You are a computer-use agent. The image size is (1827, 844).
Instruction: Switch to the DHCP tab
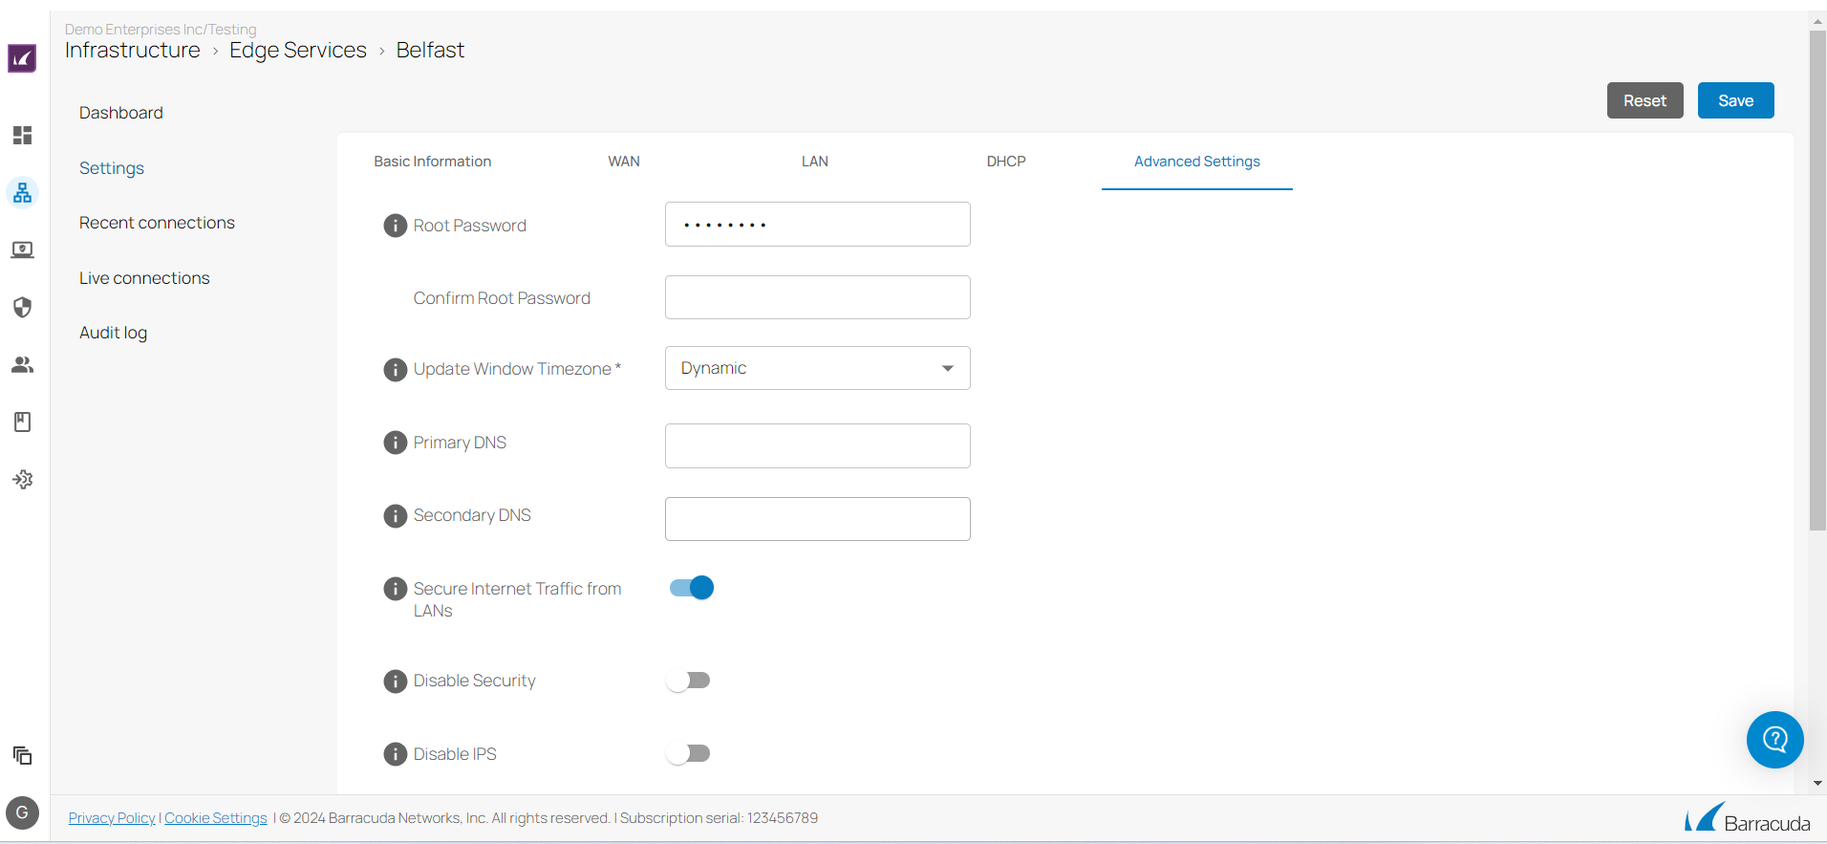point(1006,162)
